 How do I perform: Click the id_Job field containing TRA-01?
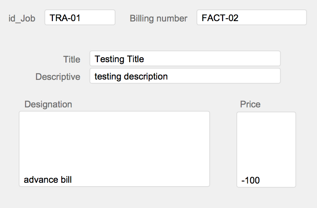pos(80,17)
